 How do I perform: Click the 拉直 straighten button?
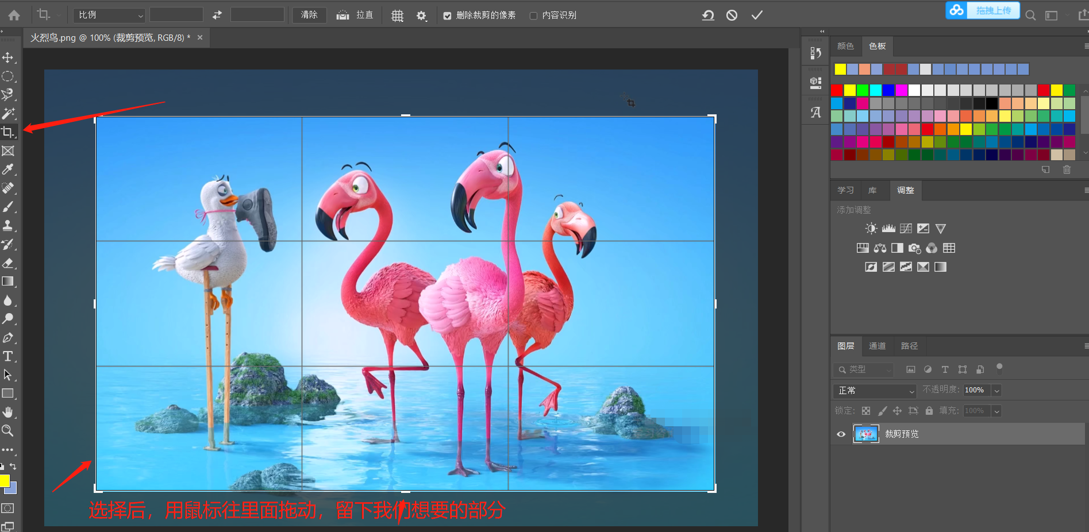click(355, 15)
